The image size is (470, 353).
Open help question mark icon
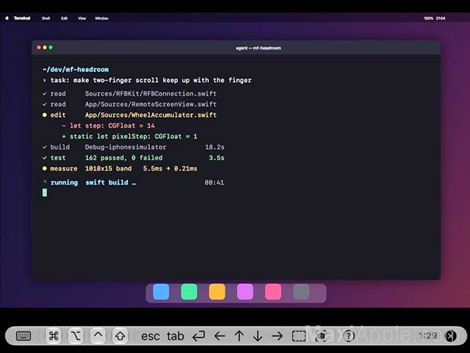[x=348, y=336]
